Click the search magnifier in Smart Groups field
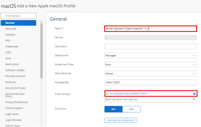 (x=194, y=99)
